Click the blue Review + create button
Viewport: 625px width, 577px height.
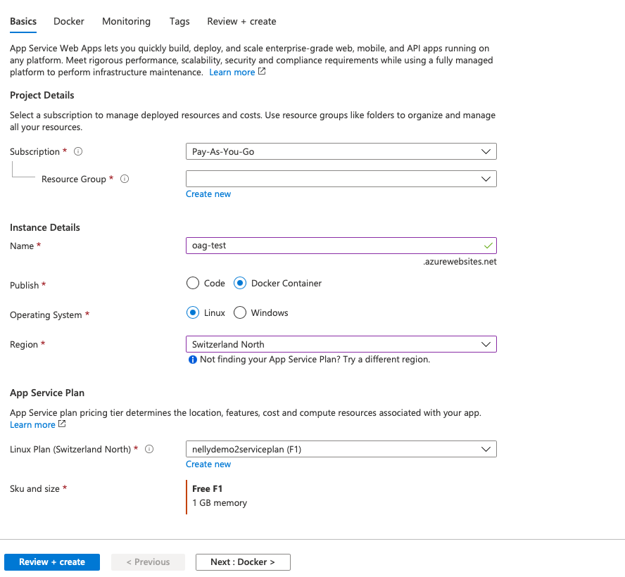point(52,562)
